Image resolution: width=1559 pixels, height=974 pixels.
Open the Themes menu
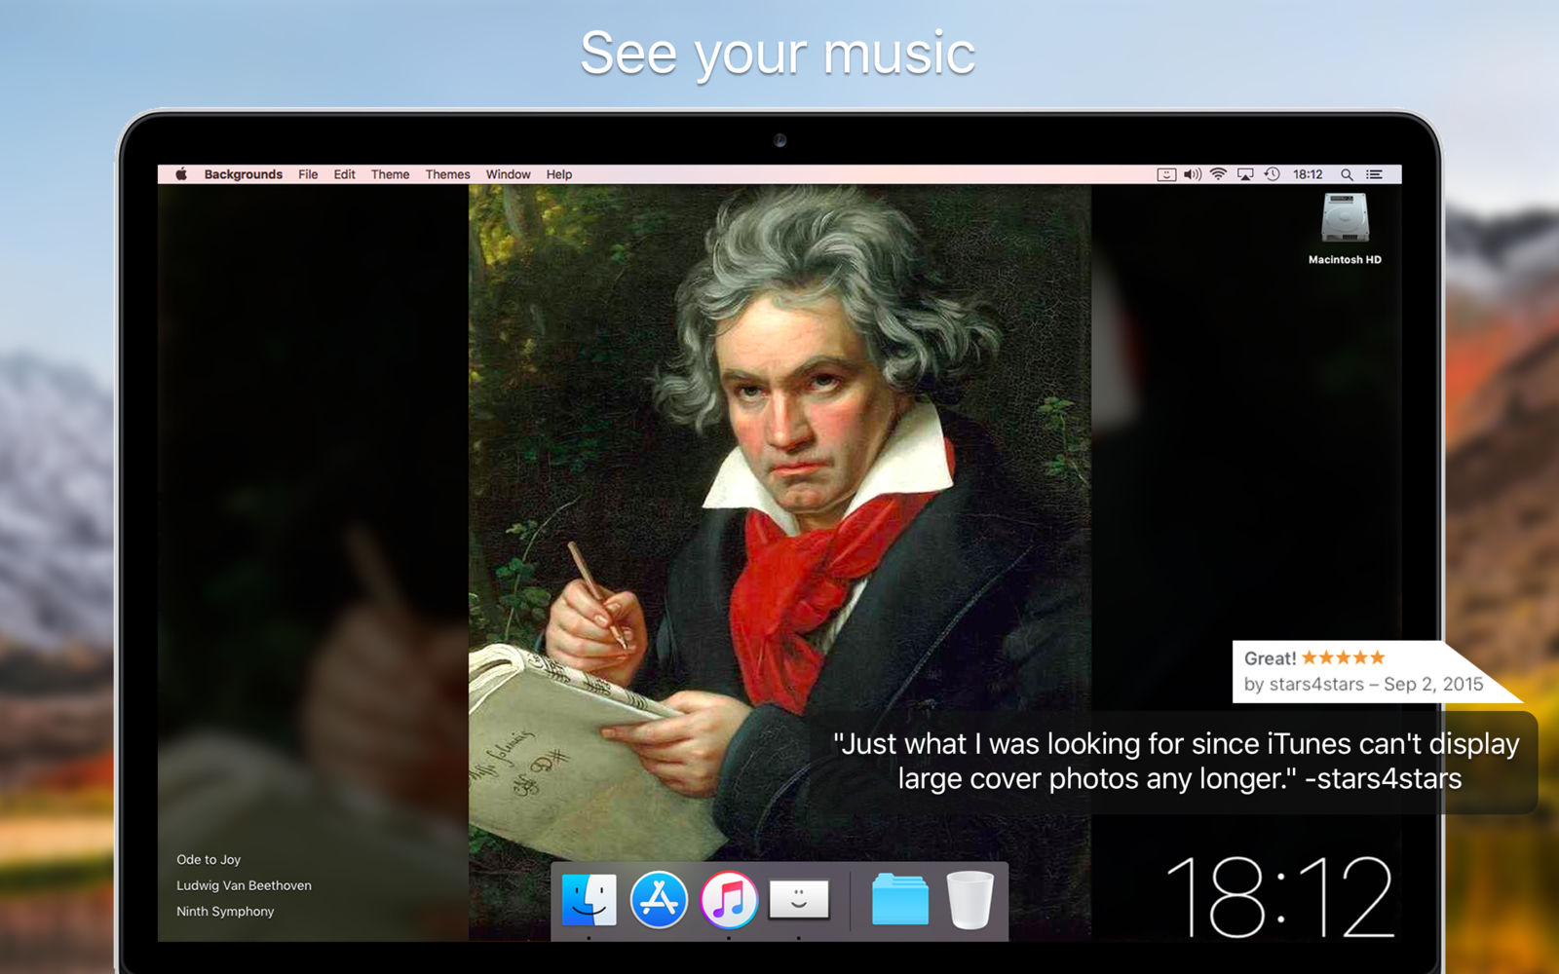pyautogui.click(x=447, y=174)
